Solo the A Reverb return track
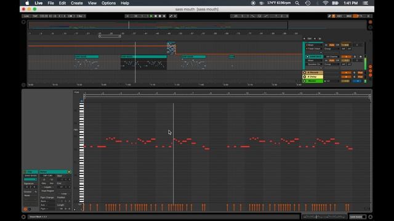This screenshot has width=394, height=221. tap(355, 72)
